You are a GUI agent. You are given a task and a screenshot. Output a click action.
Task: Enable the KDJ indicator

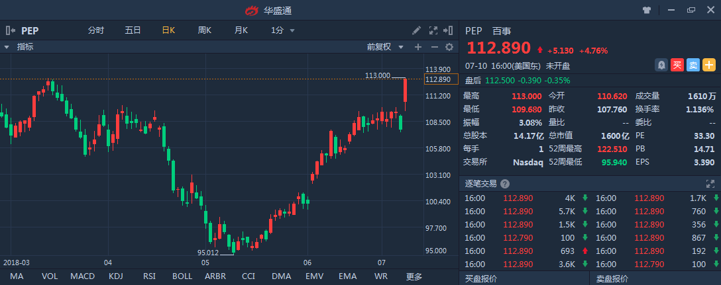pos(115,276)
